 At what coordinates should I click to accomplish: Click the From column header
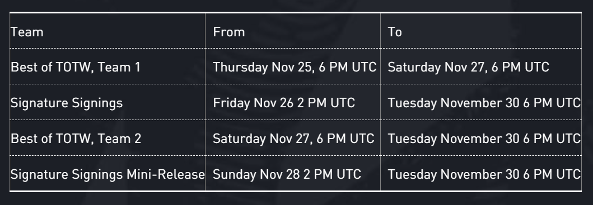click(x=293, y=31)
